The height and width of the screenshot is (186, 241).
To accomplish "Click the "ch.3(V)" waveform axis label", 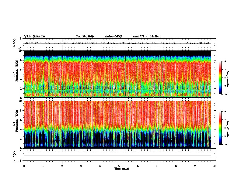I will [14, 156].
